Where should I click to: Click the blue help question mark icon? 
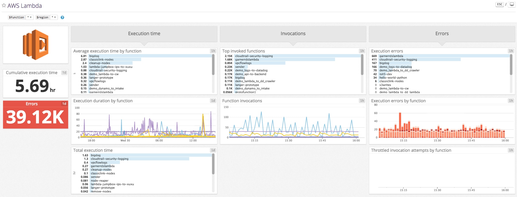[x=62, y=17]
